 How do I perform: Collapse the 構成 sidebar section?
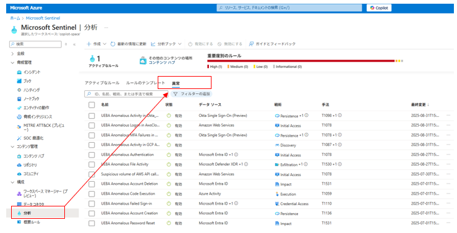(12, 182)
